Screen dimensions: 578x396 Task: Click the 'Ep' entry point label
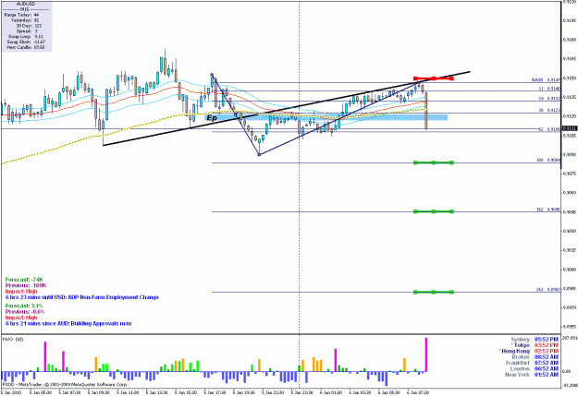212,118
